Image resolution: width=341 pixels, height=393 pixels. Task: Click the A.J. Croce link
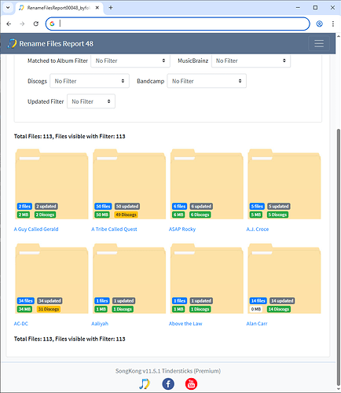point(258,229)
